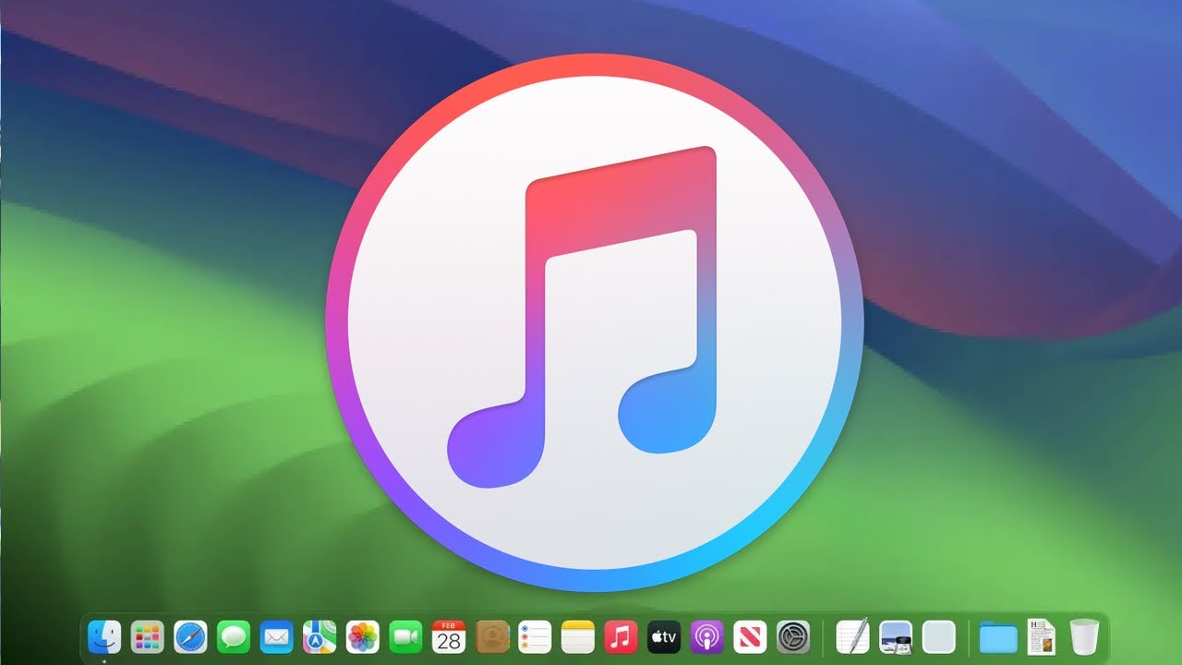Open Finder from the Dock
The width and height of the screenshot is (1182, 665).
[104, 636]
